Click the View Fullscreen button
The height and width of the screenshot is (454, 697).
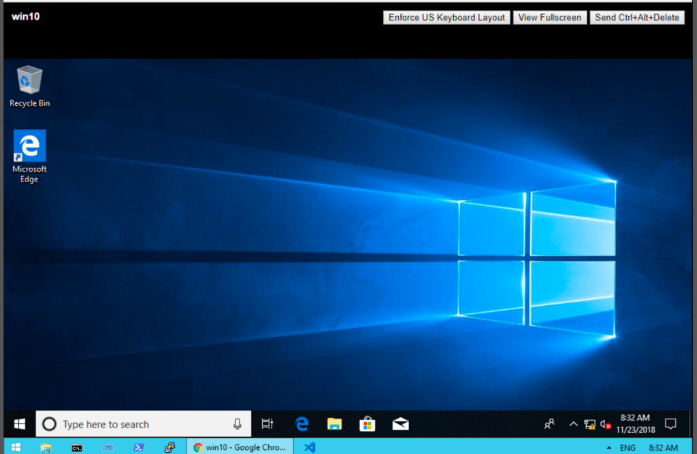tap(550, 17)
